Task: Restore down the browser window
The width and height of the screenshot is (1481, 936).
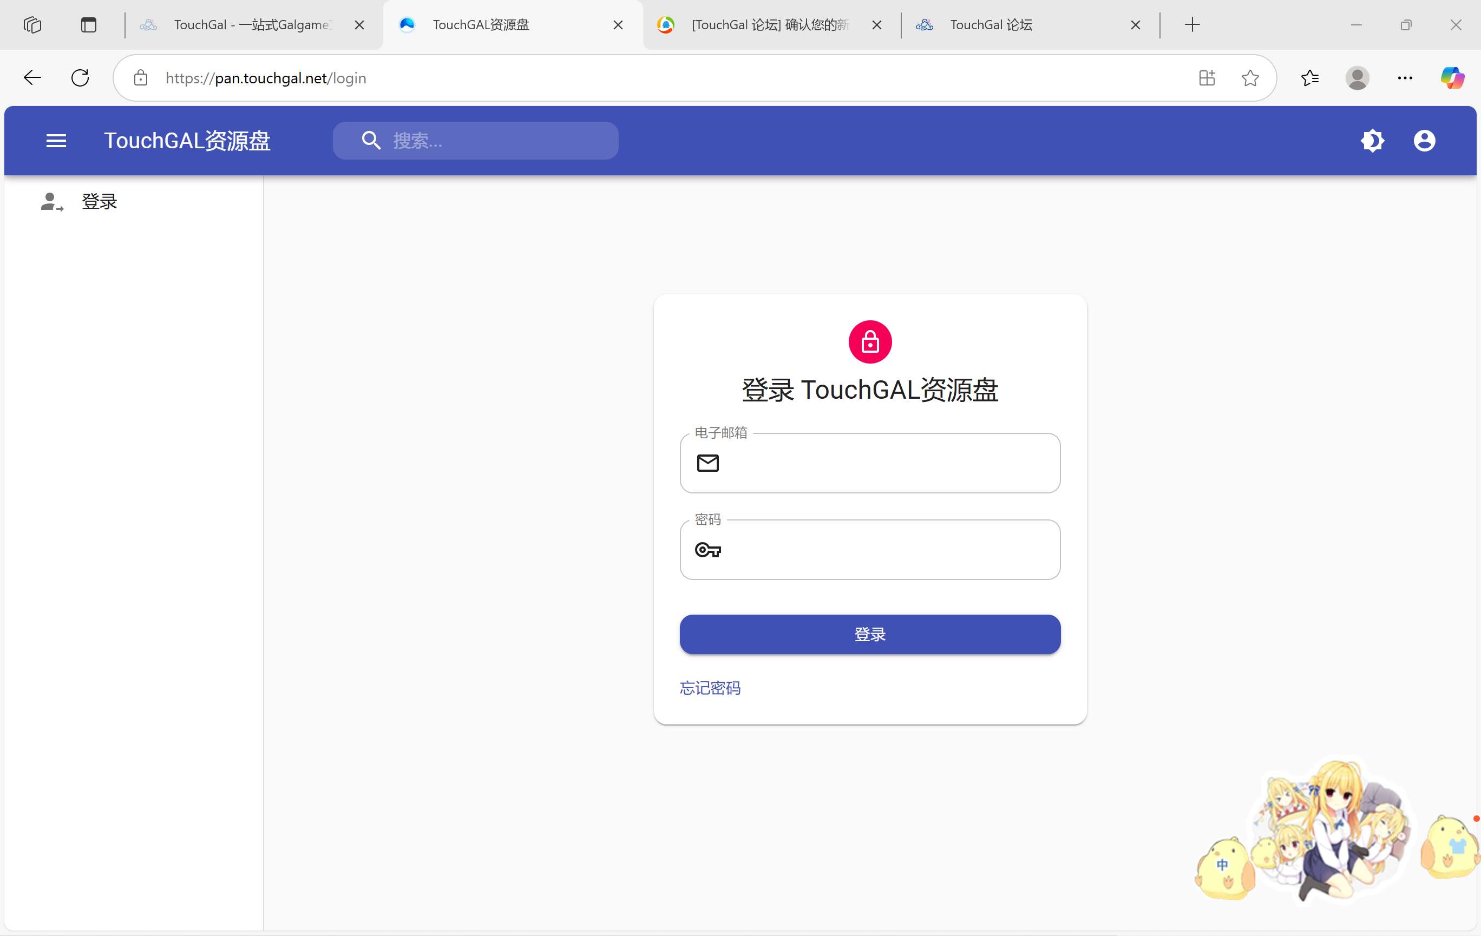Action: [x=1406, y=25]
